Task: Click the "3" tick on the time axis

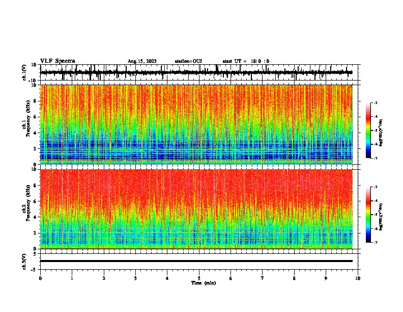Action: pos(135,278)
